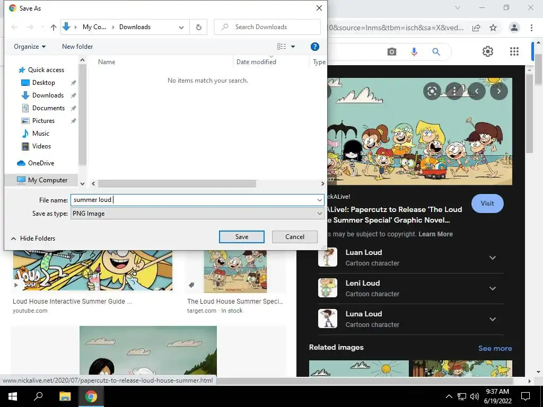Viewport: 543px width, 407px height.
Task: Open Documents in navigation pane
Action: point(48,108)
